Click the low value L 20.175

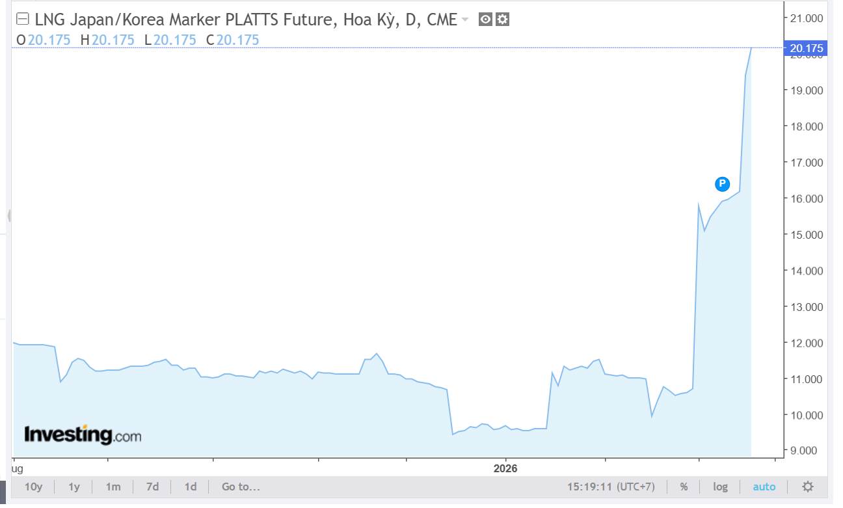pos(170,40)
